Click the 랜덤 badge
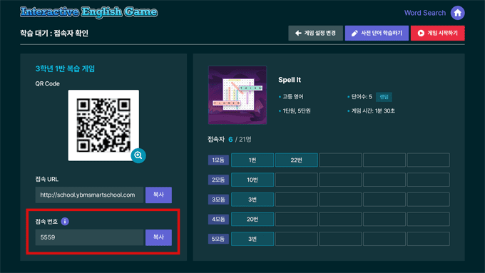The image size is (485, 273). coord(384,97)
